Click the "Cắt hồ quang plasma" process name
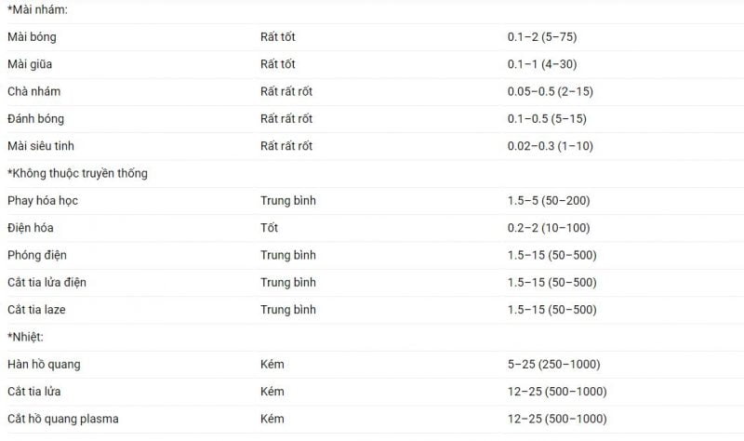 (x=62, y=419)
